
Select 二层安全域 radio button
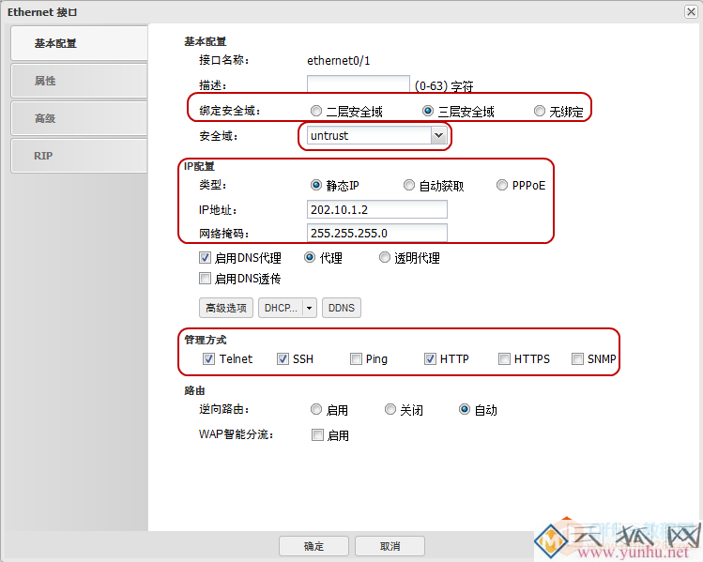[316, 111]
